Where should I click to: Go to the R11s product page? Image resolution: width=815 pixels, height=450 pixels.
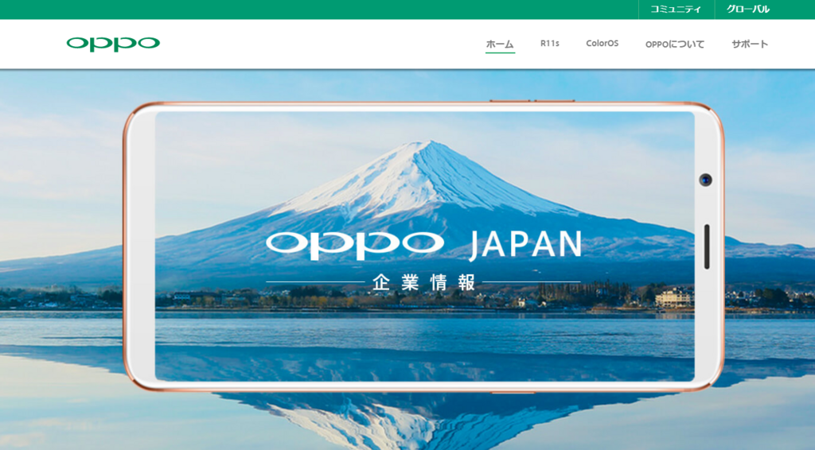coord(549,44)
